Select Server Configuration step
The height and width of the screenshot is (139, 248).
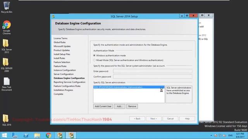point(64,74)
